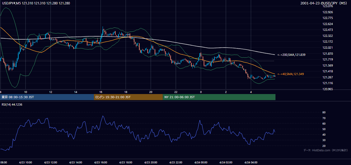Click the 4/24 04:00 date axis label

(x=251, y=162)
